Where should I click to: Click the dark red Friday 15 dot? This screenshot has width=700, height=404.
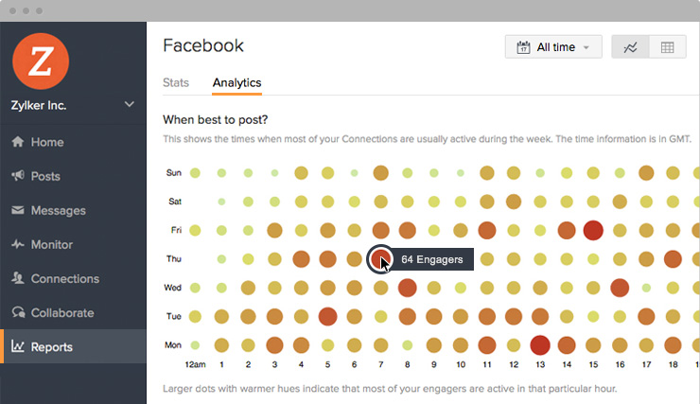click(593, 230)
